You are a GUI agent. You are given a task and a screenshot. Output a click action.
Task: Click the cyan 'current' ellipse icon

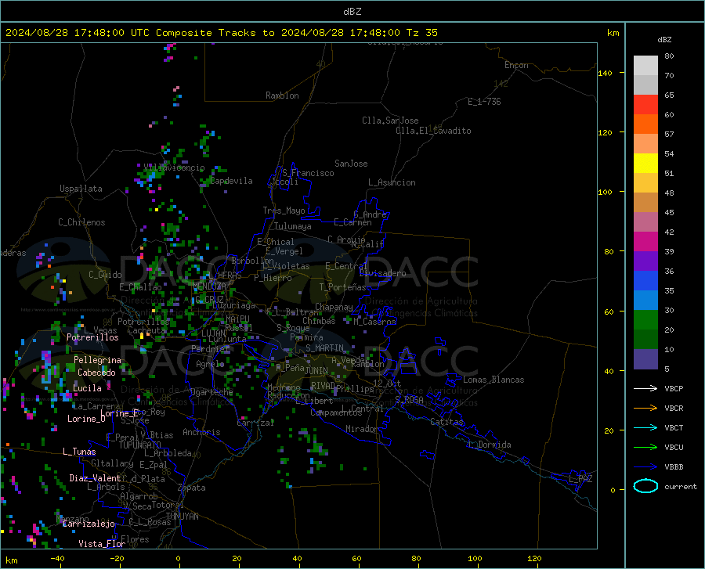pos(645,486)
